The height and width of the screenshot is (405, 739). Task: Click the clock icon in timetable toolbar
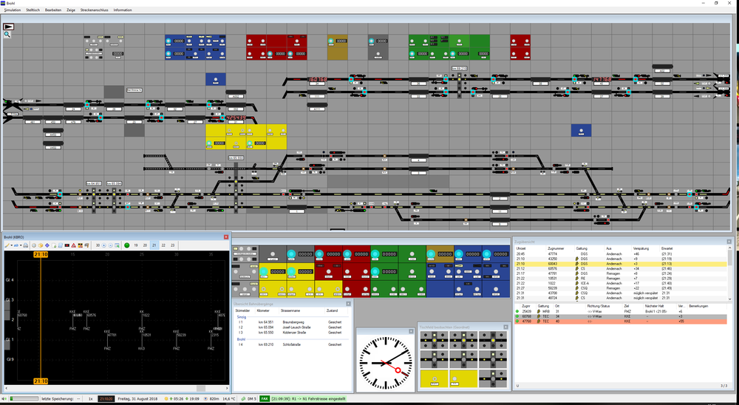[34, 245]
